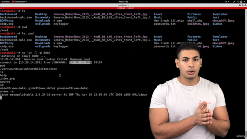Image resolution: width=247 pixels, height=139 pixels.
Task: Open the clock and calendar showing Mon 17:41
Action: tap(123, 2)
